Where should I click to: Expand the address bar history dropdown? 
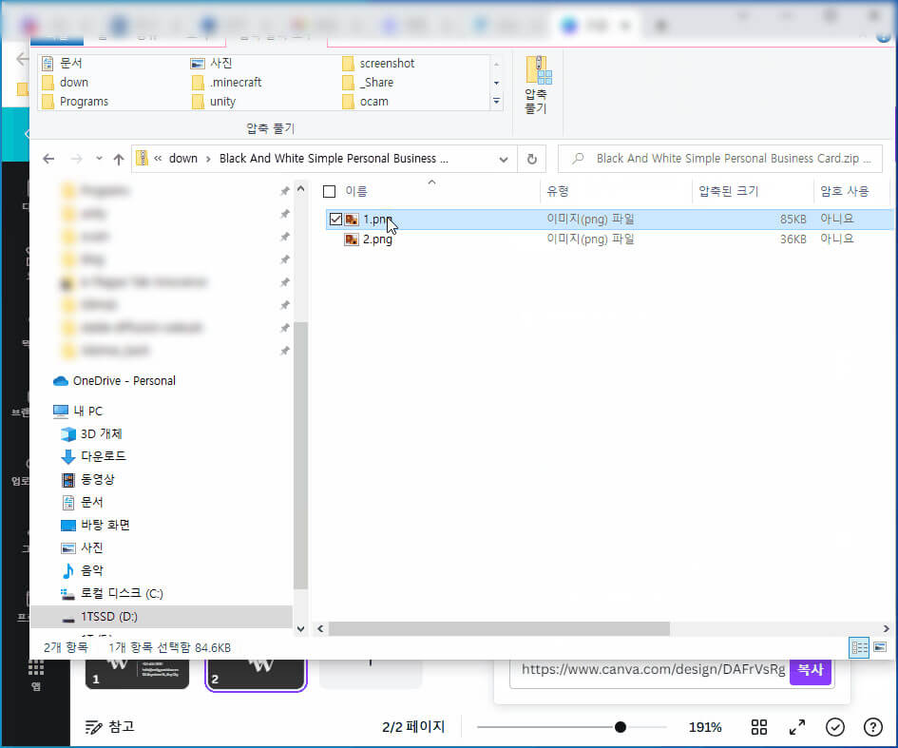point(504,159)
